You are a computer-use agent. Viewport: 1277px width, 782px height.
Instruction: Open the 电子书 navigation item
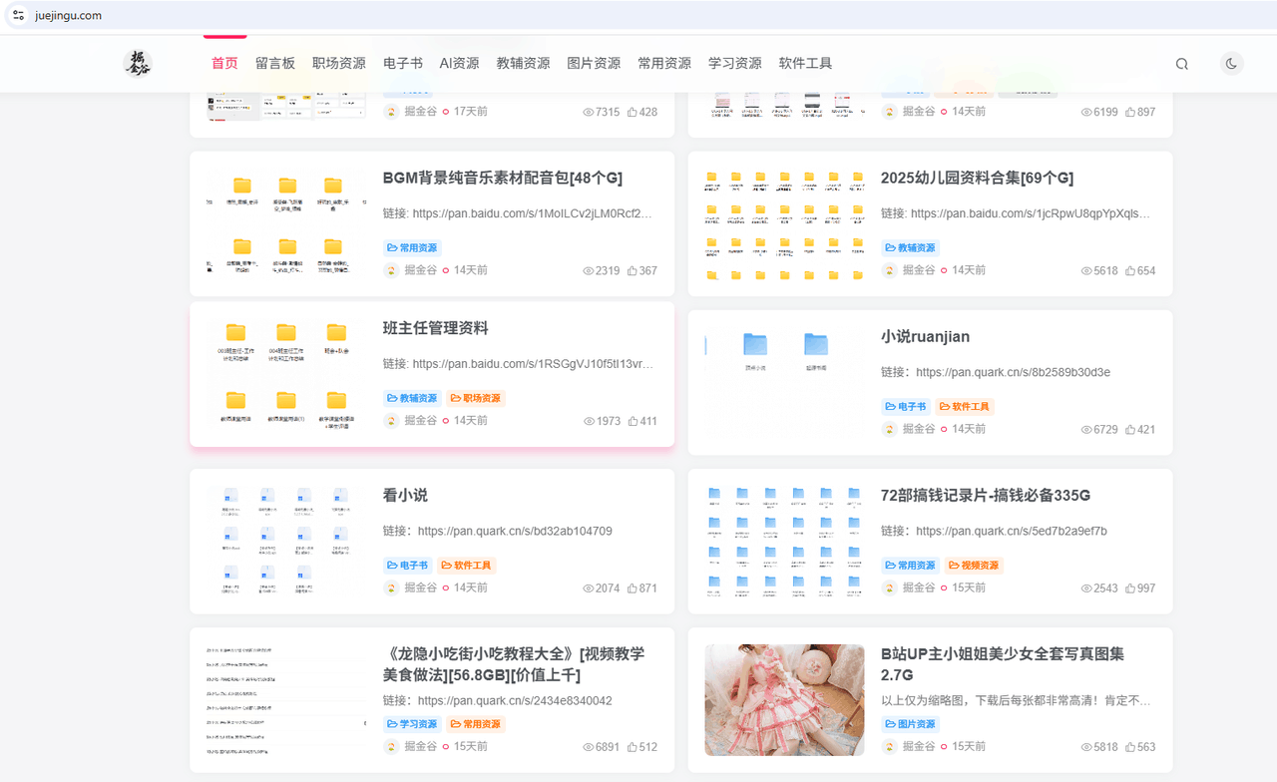403,63
